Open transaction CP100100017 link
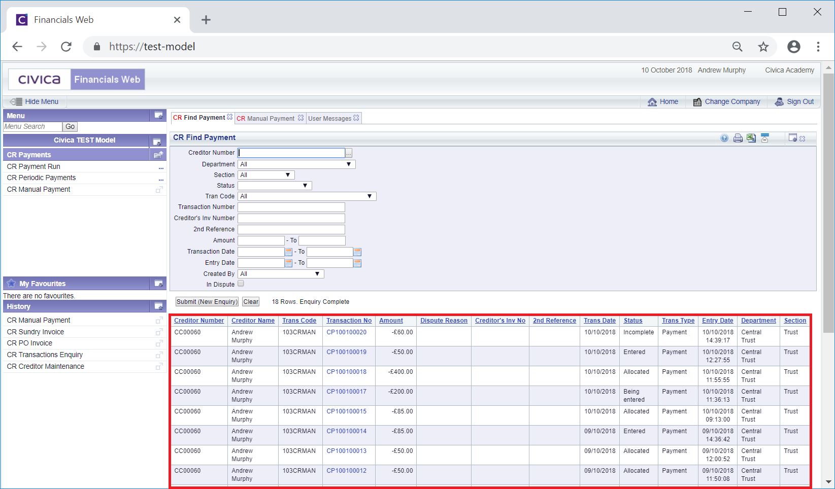This screenshot has height=489, width=835. [x=347, y=392]
